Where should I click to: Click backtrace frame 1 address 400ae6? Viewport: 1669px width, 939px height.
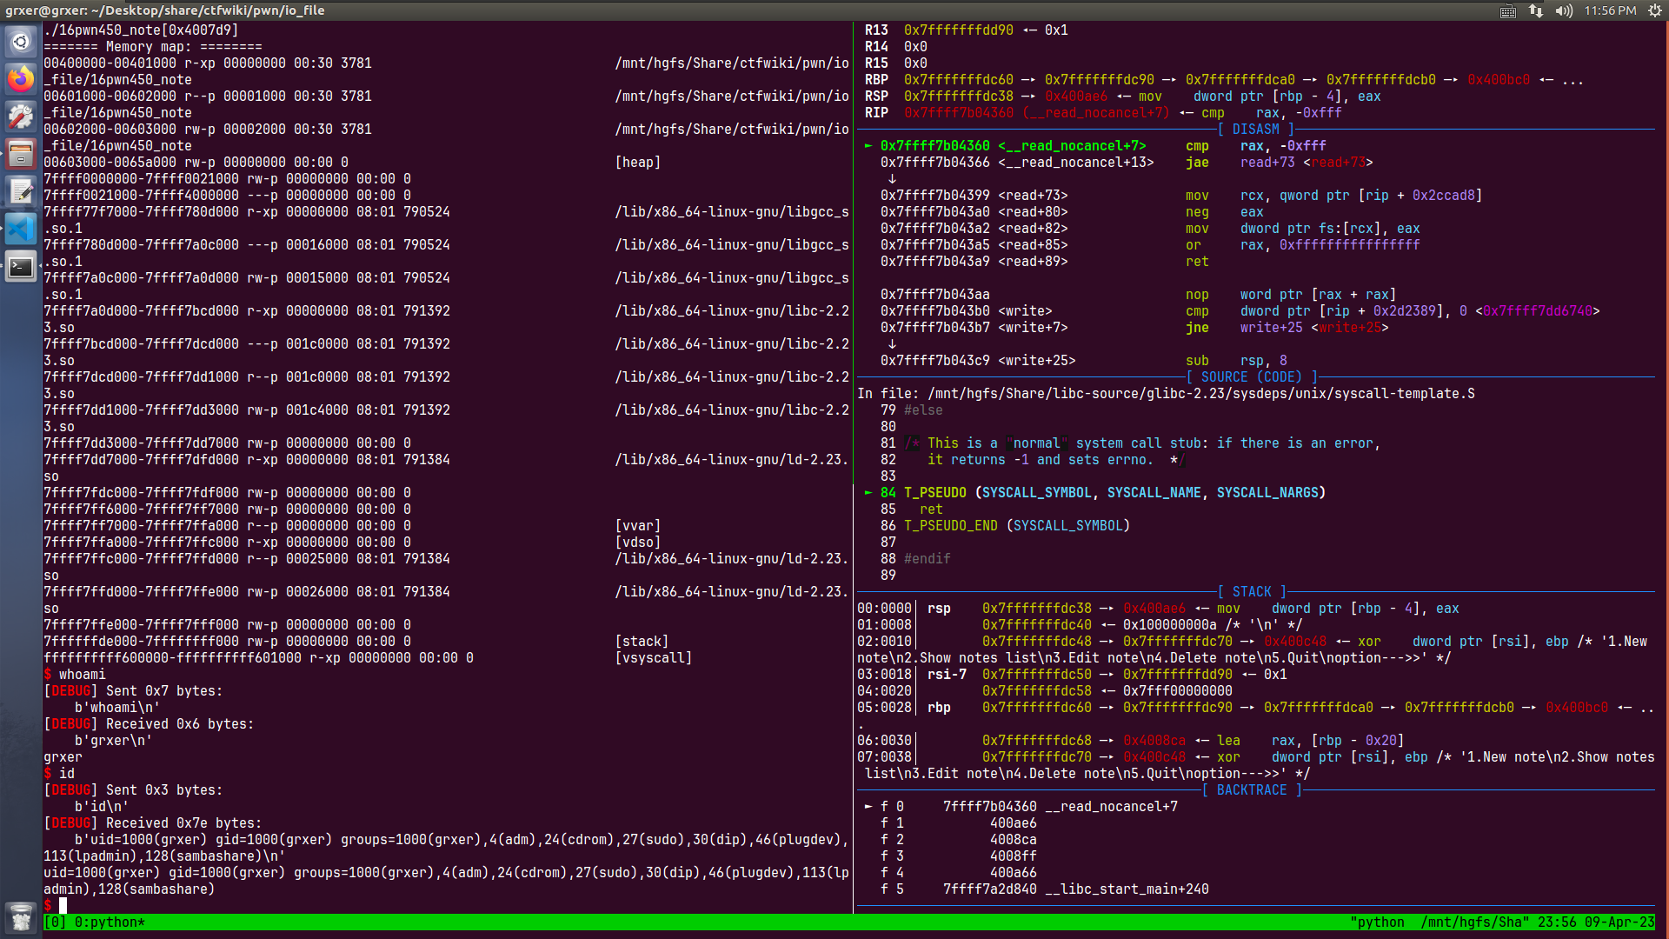click(1013, 823)
